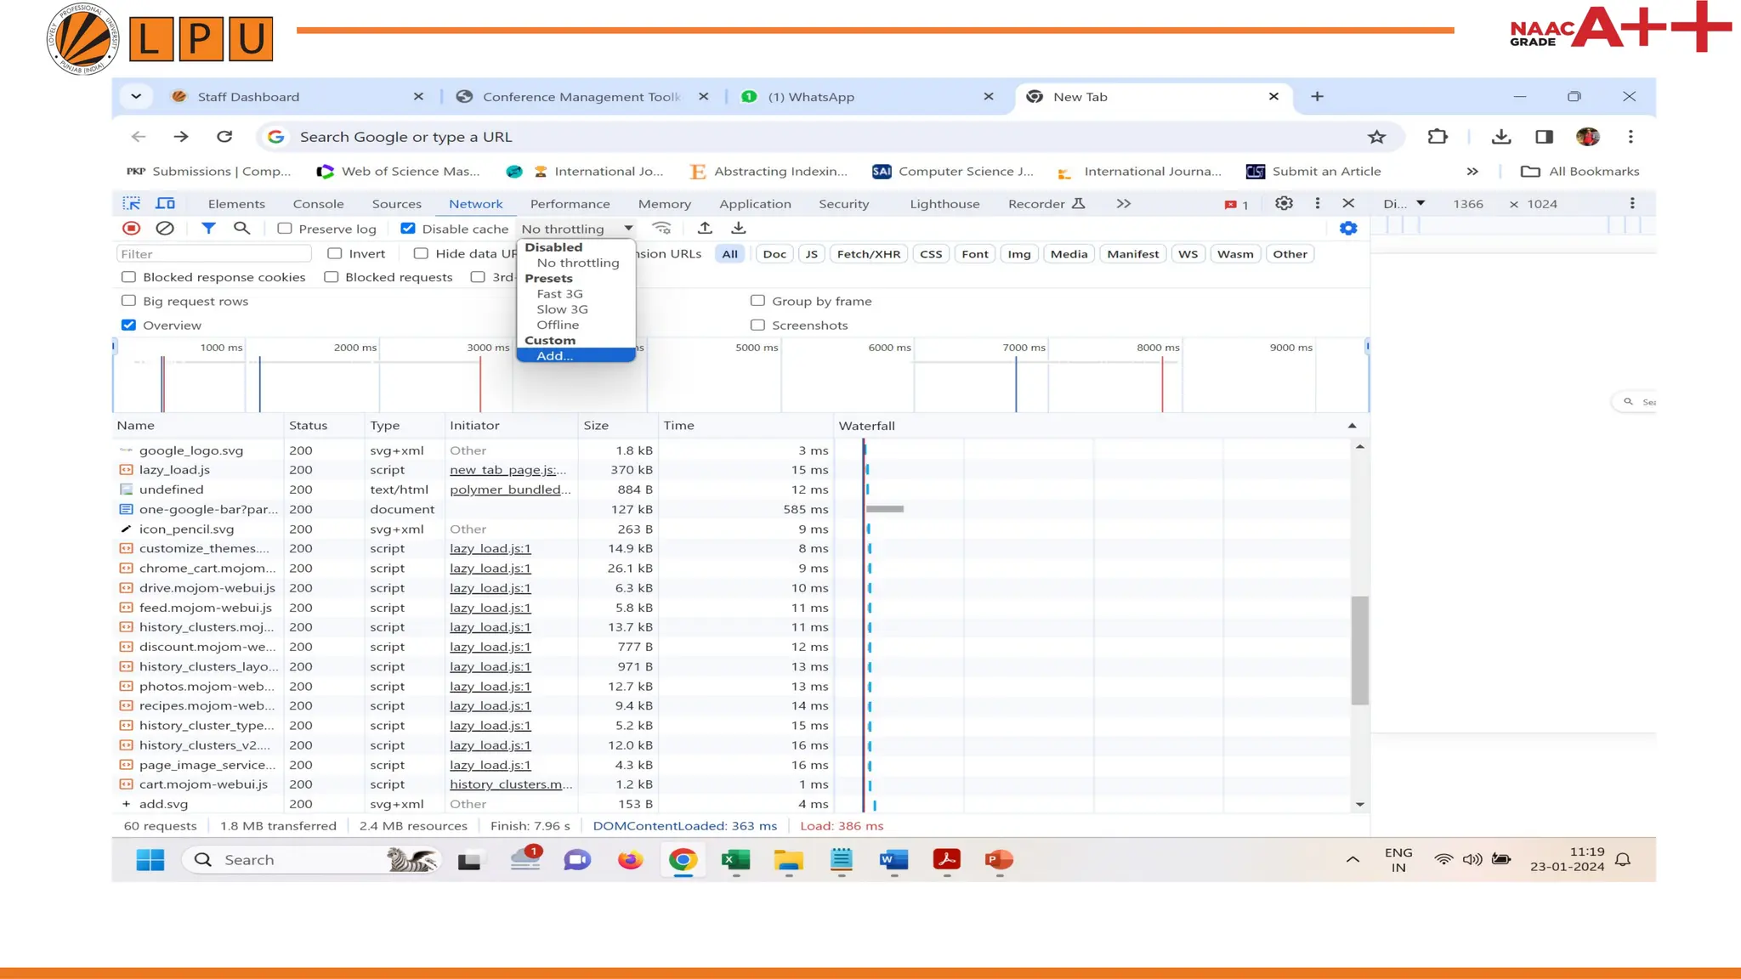1741x979 pixels.
Task: Click the request list vertical scrollbar
Action: coord(1359,650)
